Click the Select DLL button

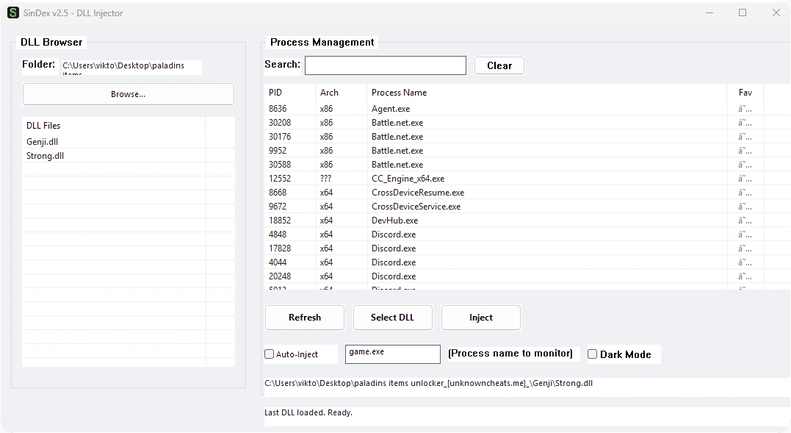point(392,318)
